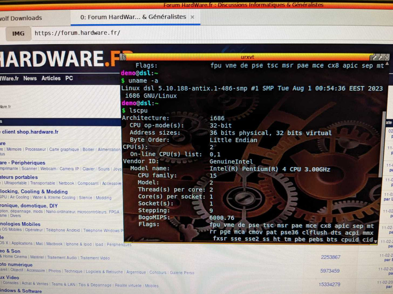This screenshot has width=393, height=294.
Task: Open the Netbook subforum link
Action: [x=66, y=183]
